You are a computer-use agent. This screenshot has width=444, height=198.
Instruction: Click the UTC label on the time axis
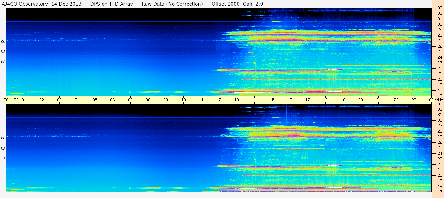[15, 100]
